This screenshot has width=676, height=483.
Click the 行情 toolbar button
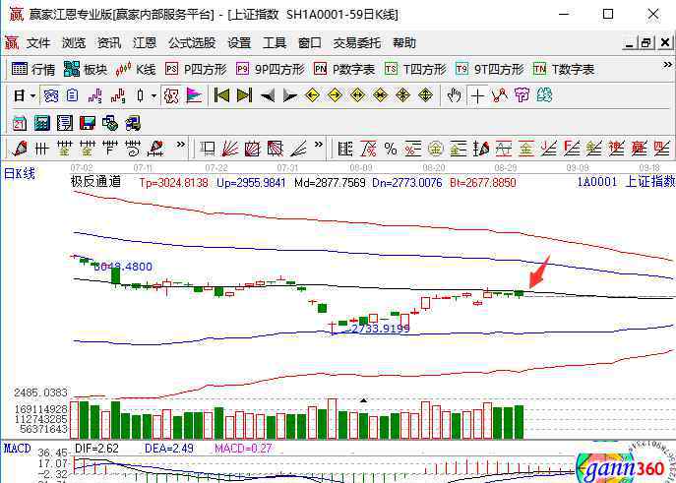click(33, 69)
